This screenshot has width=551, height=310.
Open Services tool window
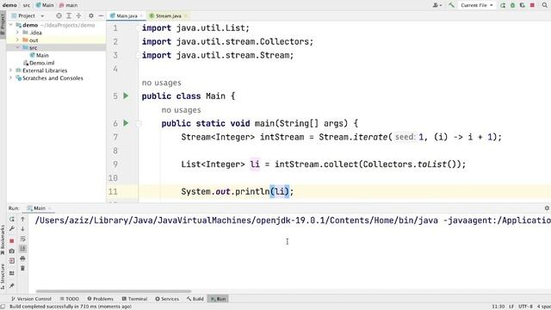(x=167, y=299)
